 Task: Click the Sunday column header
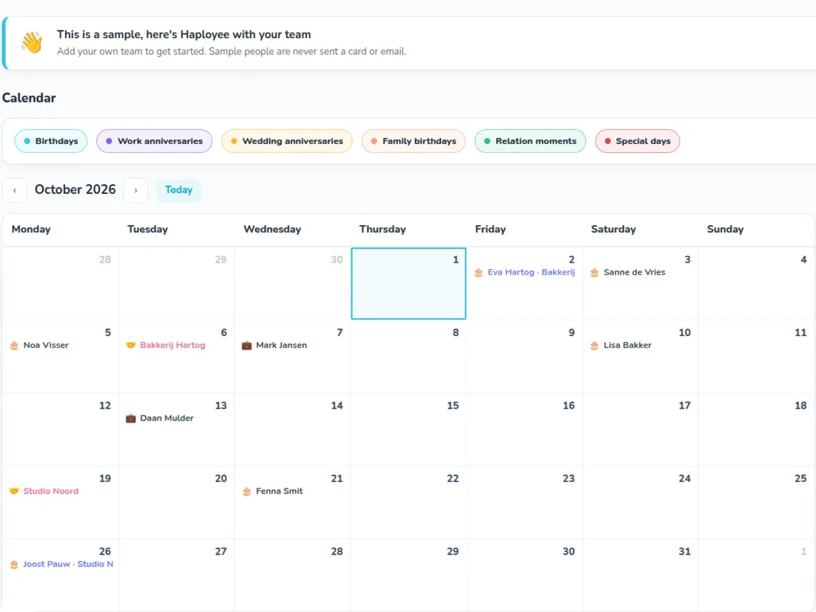click(x=725, y=229)
